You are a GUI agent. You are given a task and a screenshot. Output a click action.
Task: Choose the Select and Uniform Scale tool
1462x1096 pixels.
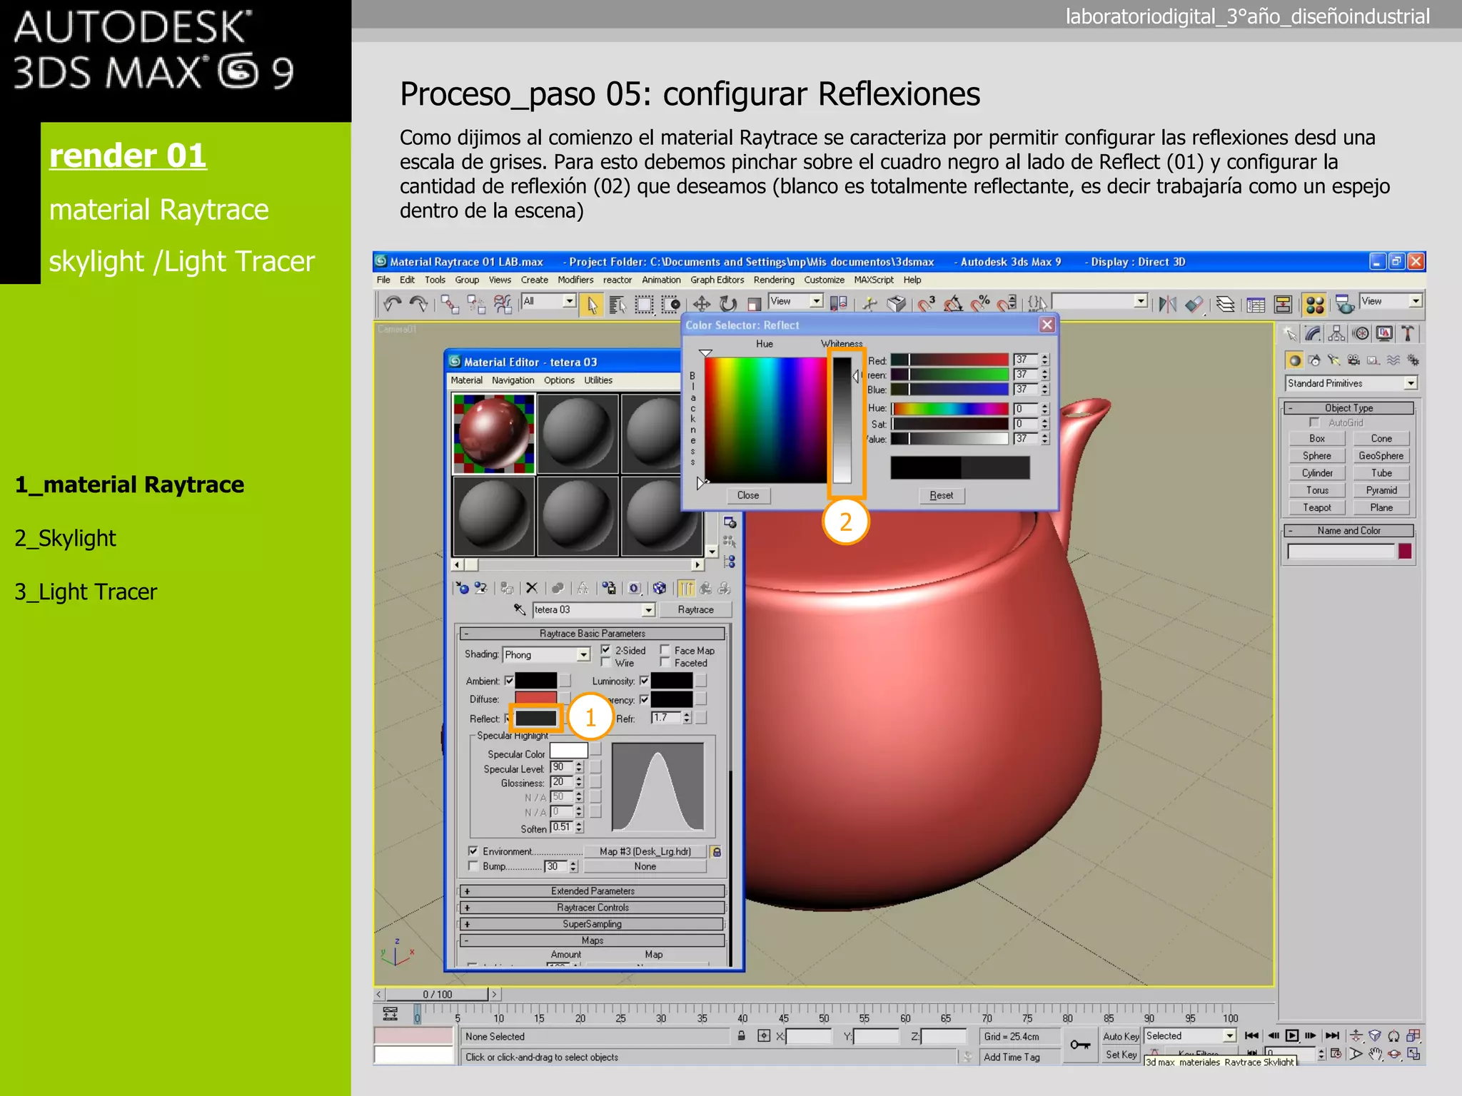pos(753,304)
